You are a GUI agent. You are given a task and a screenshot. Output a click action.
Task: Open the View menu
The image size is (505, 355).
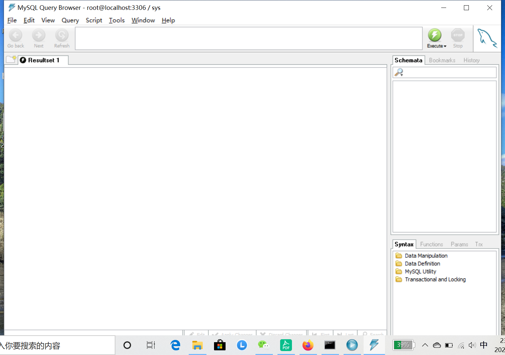click(48, 20)
